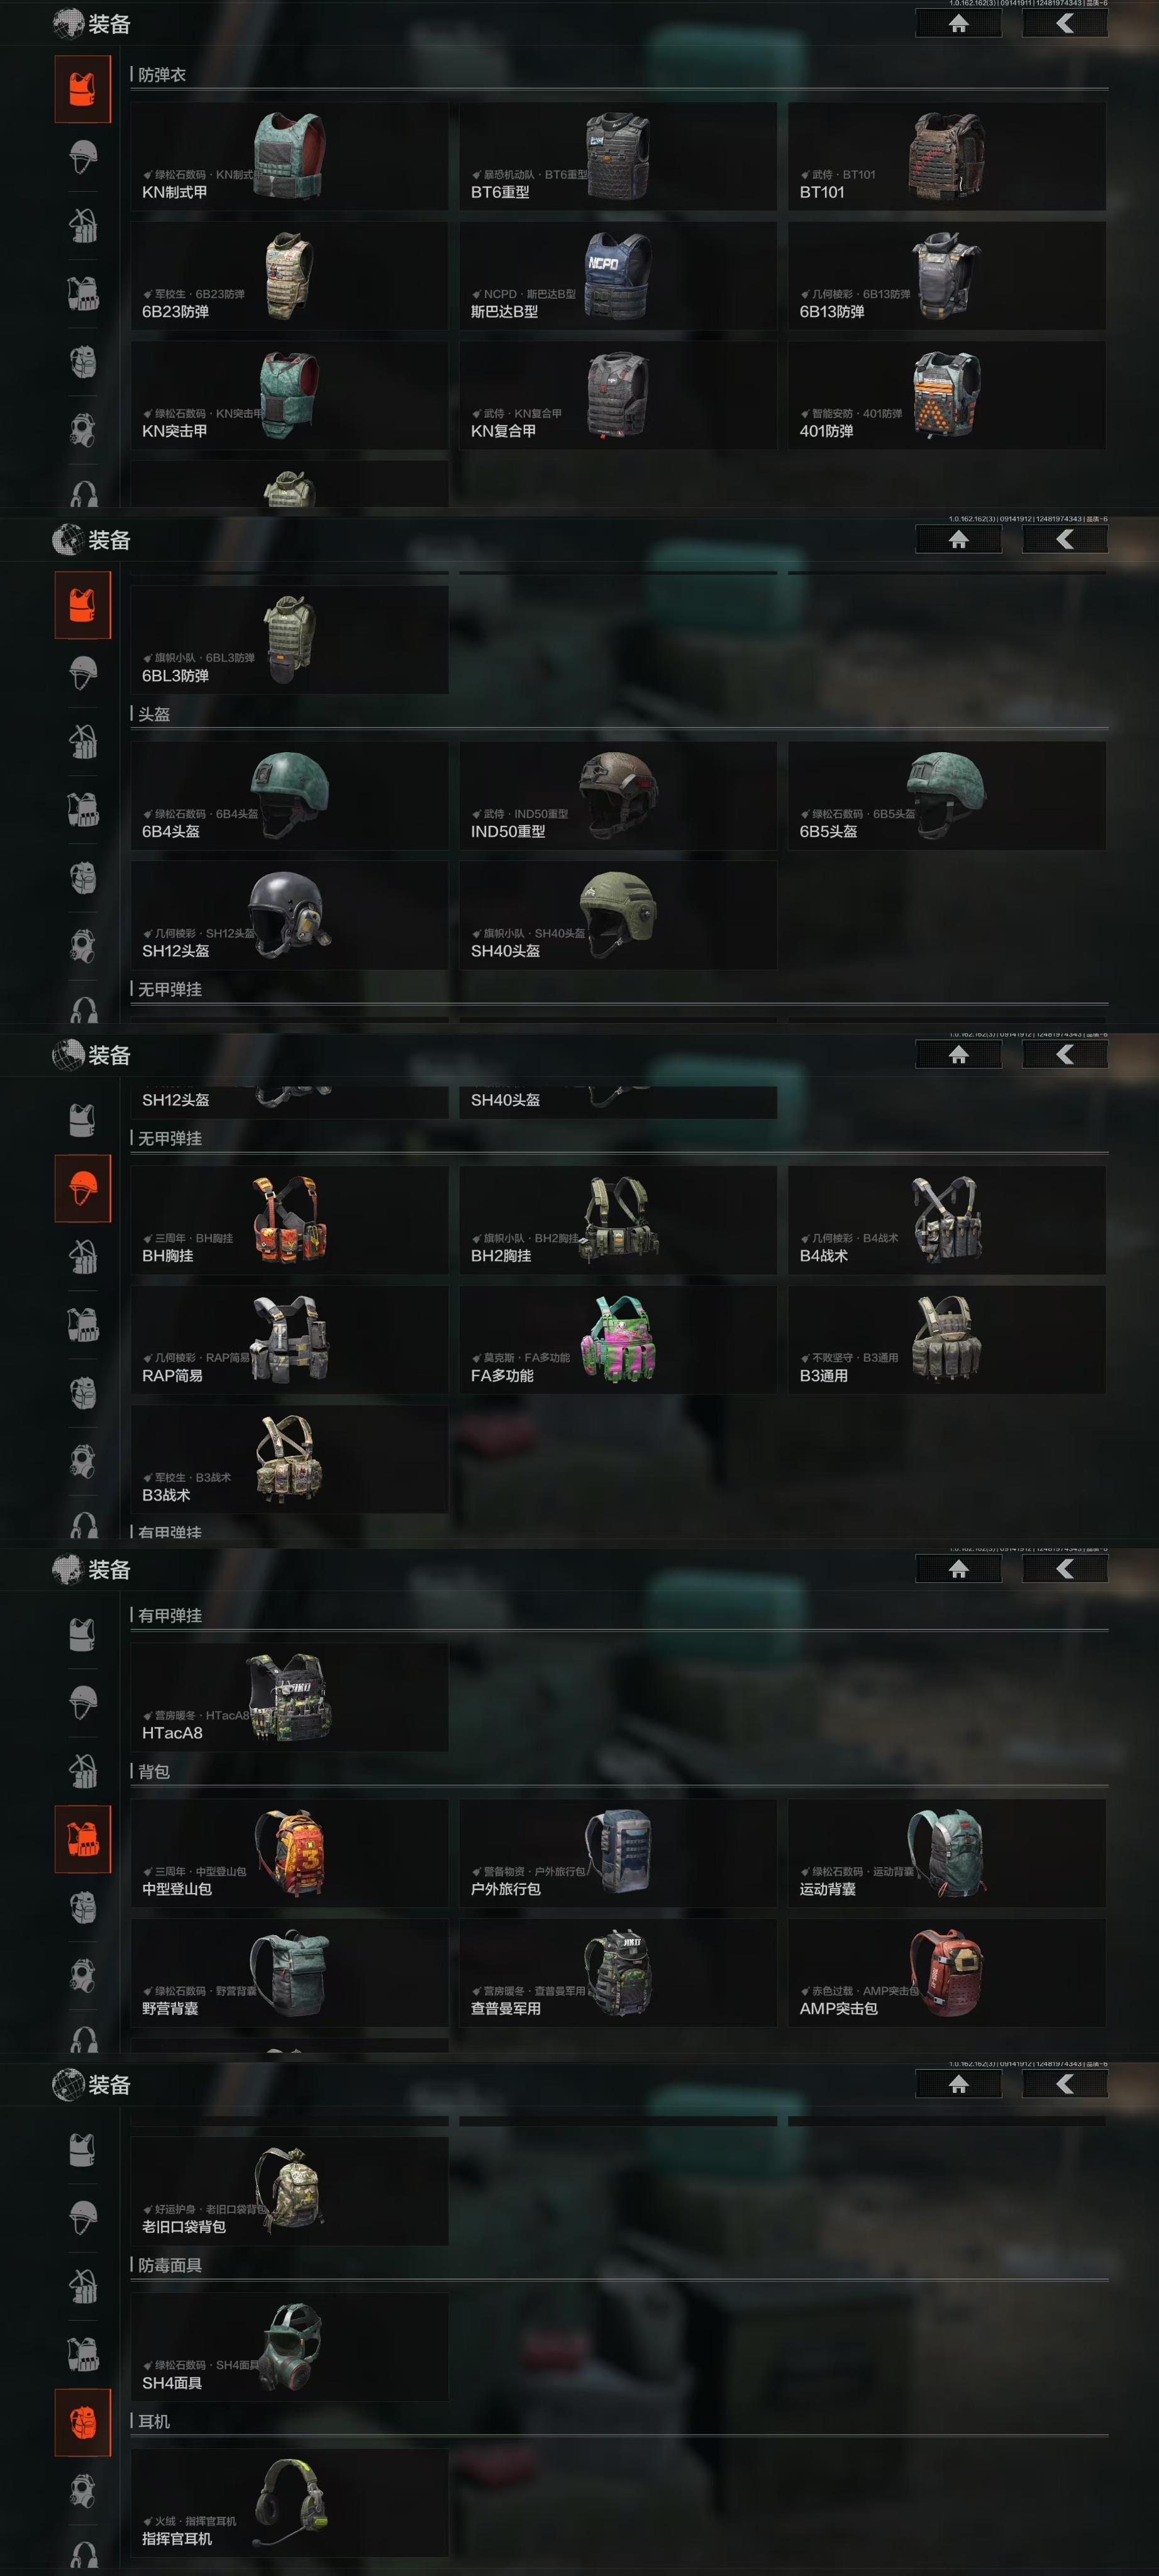This screenshot has height=2576, width=1159.
Task: Click the 防弹衣 section header
Action: click(x=162, y=75)
